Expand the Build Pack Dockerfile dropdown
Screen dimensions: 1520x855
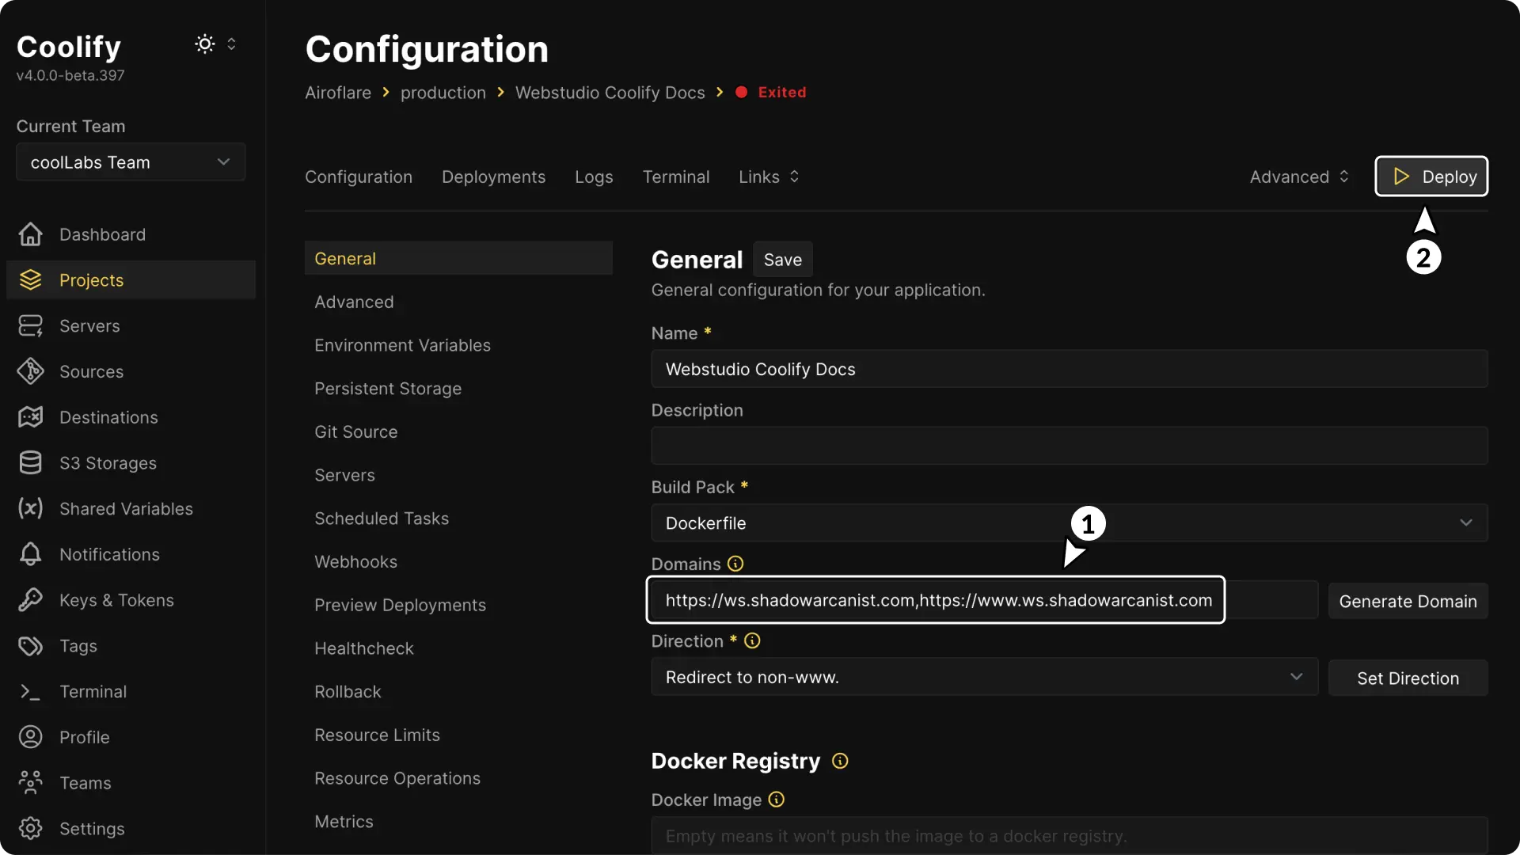(1069, 523)
